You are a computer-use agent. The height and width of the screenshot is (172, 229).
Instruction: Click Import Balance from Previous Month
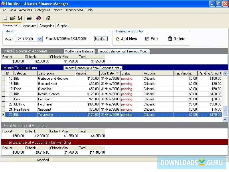click(124, 51)
